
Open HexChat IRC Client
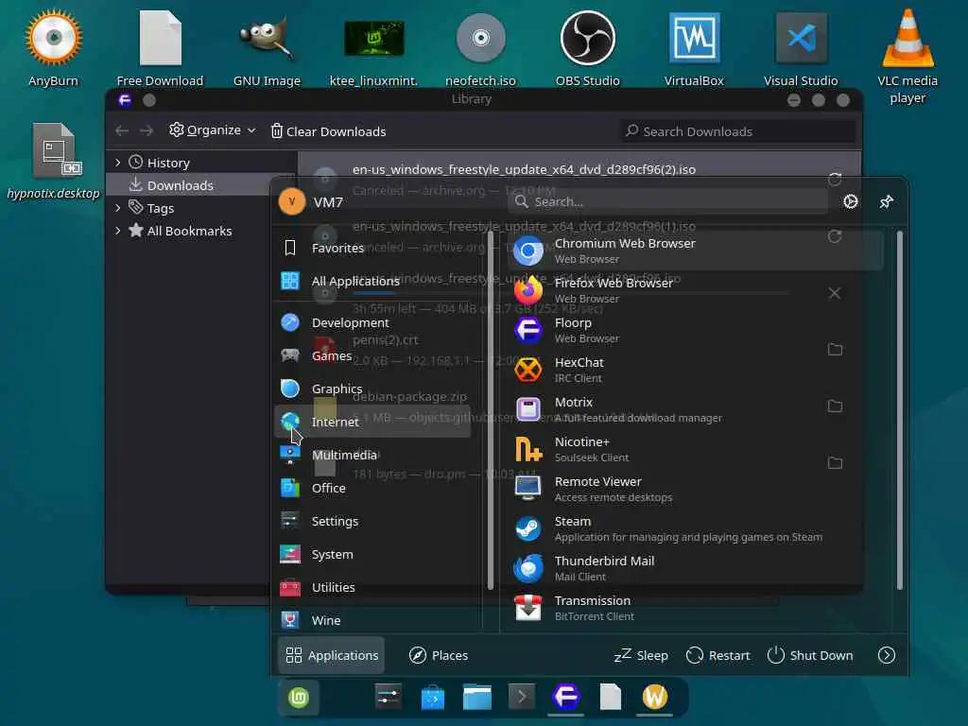click(x=695, y=370)
